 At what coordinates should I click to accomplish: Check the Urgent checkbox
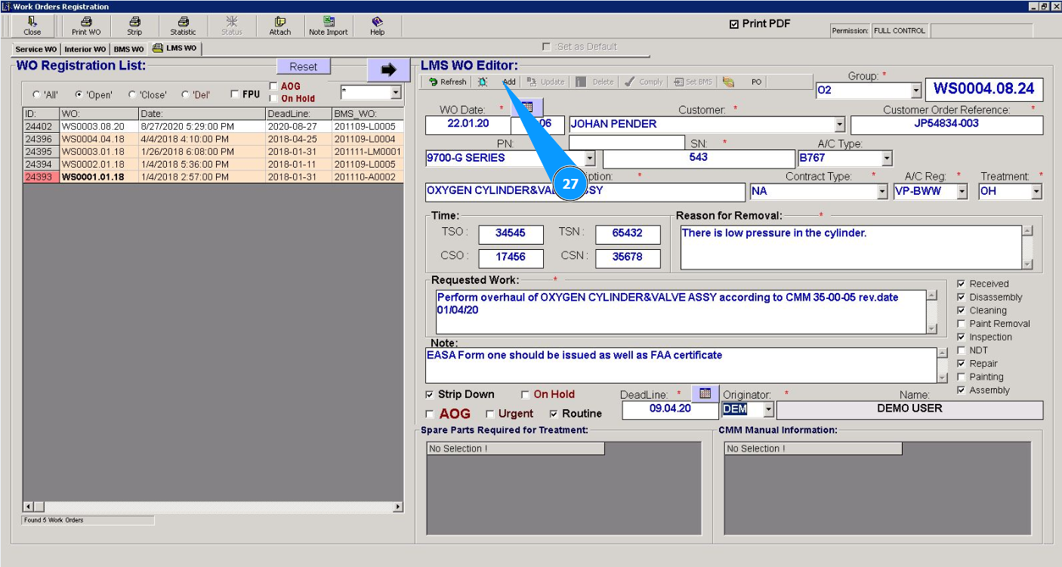pyautogui.click(x=490, y=414)
